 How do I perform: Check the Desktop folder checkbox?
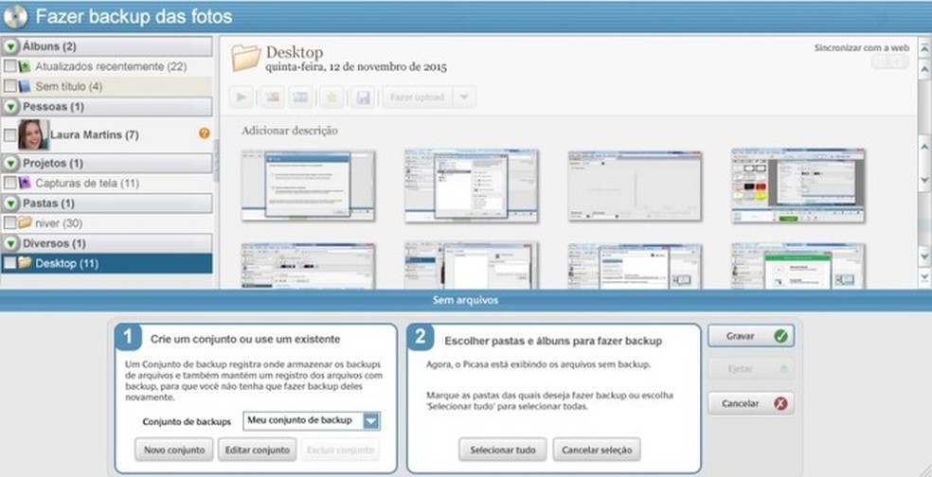click(9, 262)
